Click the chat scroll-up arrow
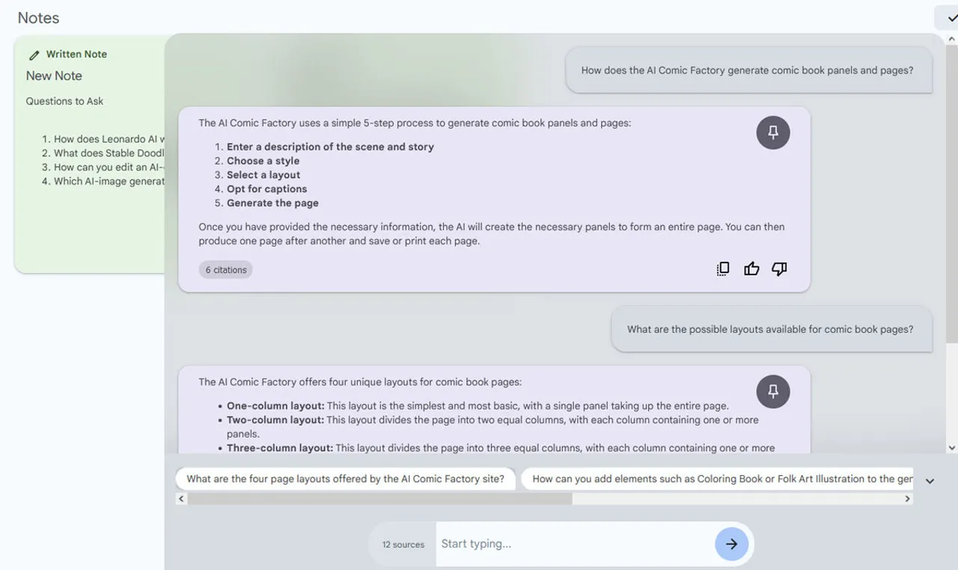This screenshot has height=570, width=958. pyautogui.click(x=952, y=39)
